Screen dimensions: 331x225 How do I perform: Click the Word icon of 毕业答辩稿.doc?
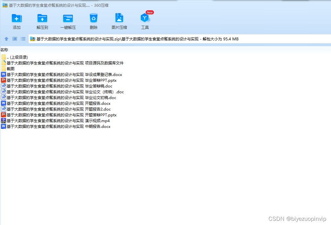(x=4, y=86)
